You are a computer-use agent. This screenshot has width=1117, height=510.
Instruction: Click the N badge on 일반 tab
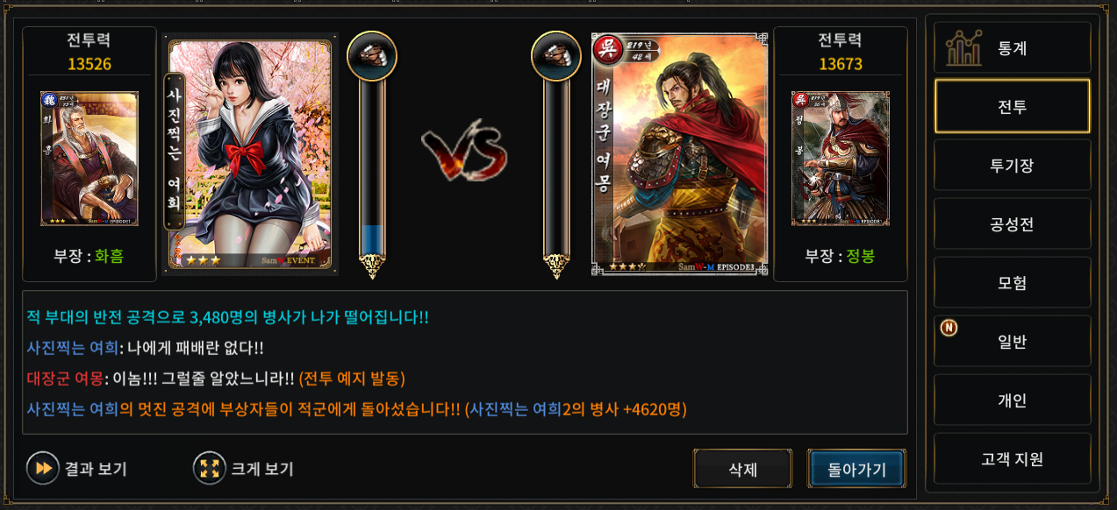[x=949, y=328]
